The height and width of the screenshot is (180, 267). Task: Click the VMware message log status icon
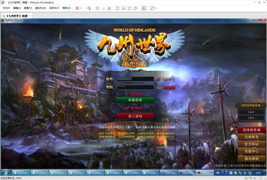261,178
